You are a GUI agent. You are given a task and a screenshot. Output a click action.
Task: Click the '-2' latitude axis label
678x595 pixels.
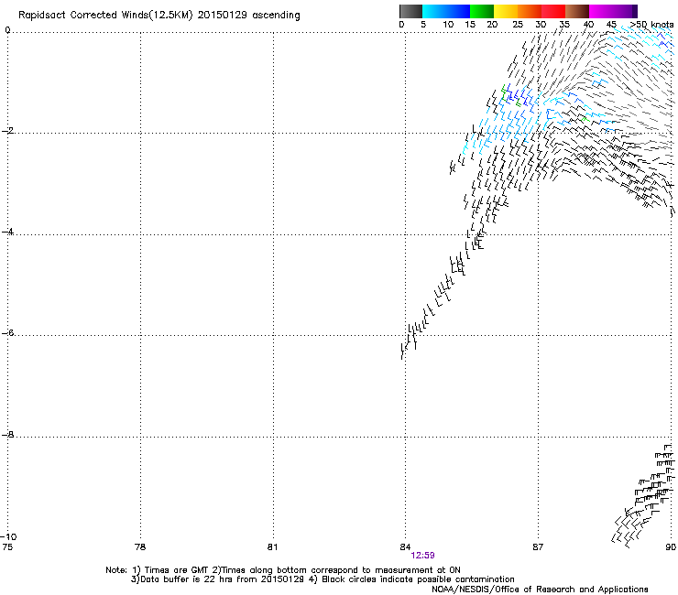pos(7,131)
